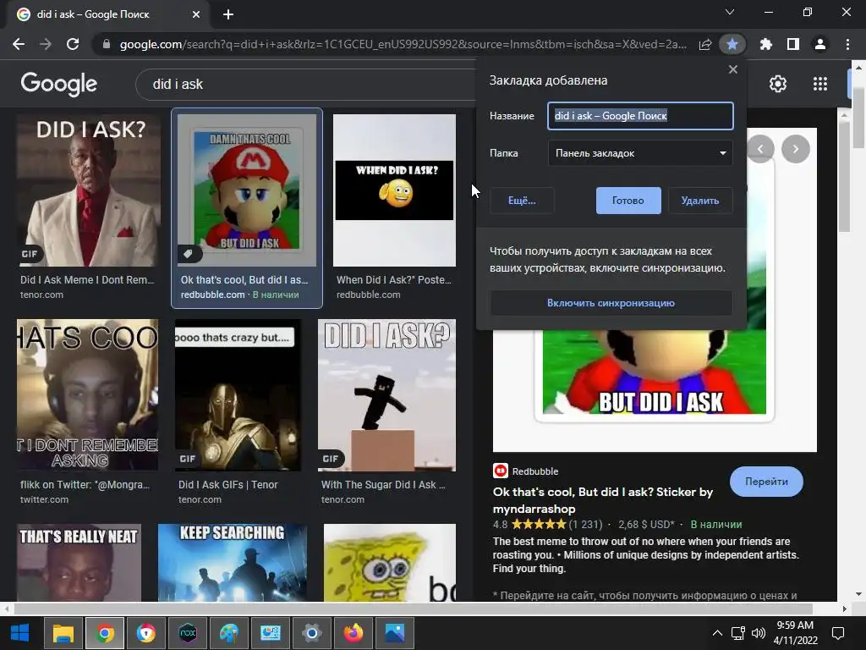
Task: Open Google quick settings gear
Action: click(x=778, y=84)
